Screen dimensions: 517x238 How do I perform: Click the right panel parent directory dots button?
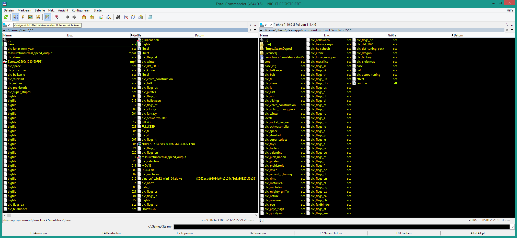pos(512,25)
